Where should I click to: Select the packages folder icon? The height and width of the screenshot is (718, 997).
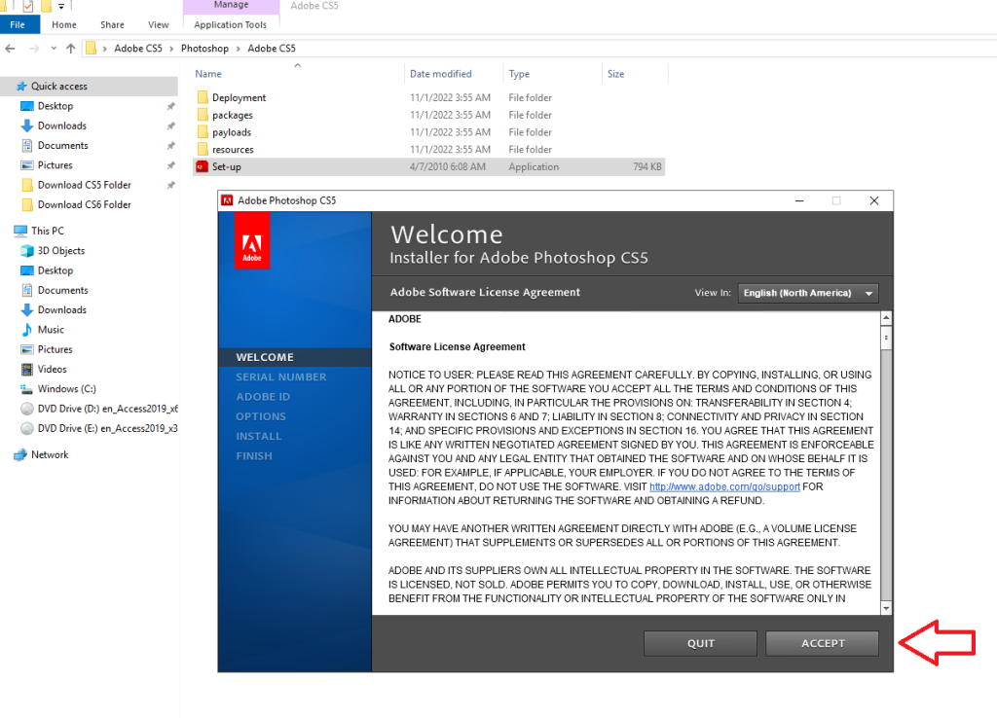[x=203, y=115]
